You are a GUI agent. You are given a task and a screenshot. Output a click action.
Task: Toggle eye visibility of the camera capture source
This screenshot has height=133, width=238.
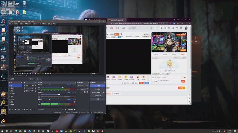coord(33,88)
